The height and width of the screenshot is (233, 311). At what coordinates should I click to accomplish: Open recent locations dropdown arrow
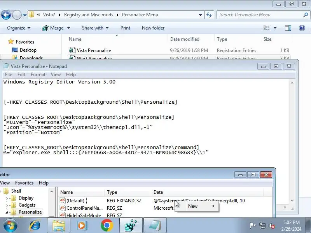tap(24, 15)
